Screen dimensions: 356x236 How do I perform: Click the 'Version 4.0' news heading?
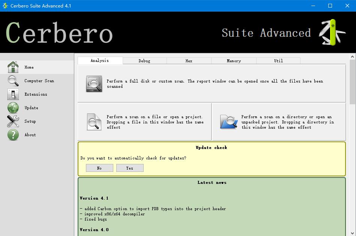(x=94, y=230)
